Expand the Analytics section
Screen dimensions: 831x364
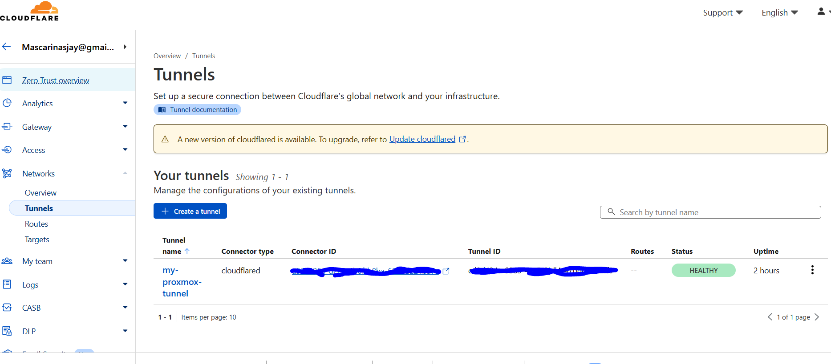[125, 103]
